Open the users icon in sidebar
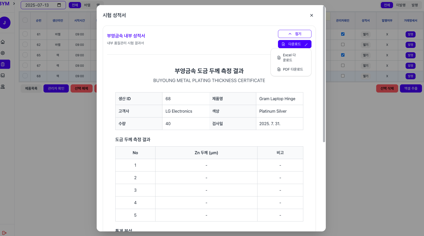This screenshot has height=236, width=424. click(3, 87)
